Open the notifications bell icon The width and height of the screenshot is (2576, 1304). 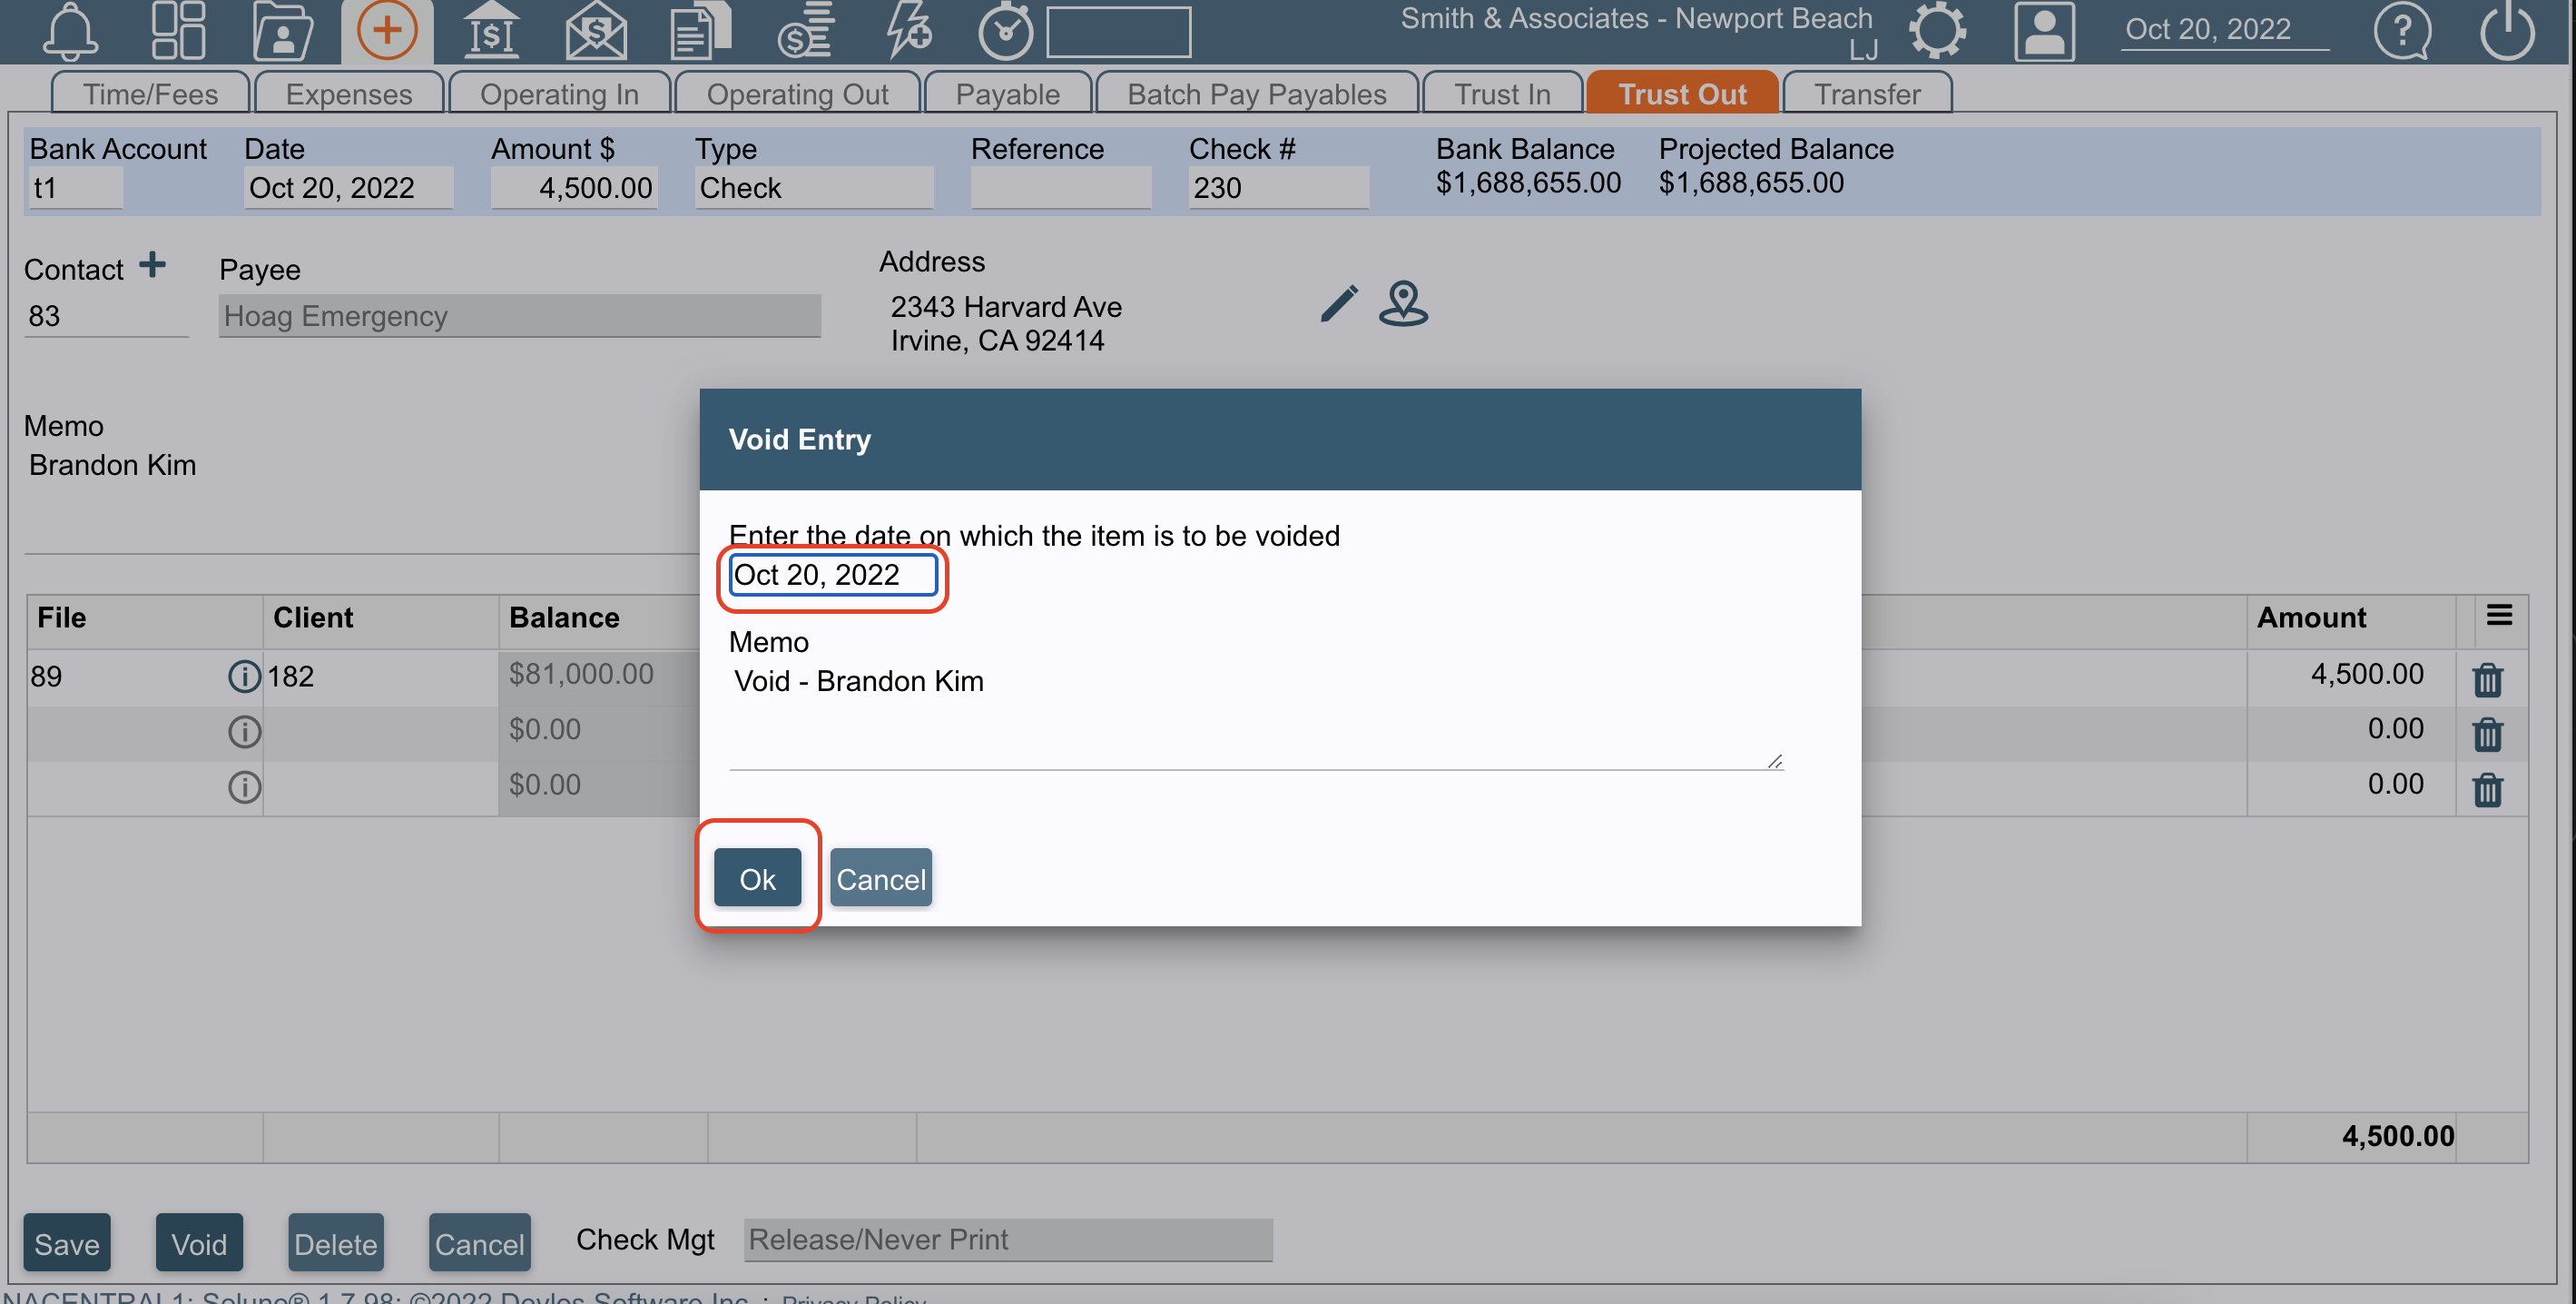click(x=70, y=30)
